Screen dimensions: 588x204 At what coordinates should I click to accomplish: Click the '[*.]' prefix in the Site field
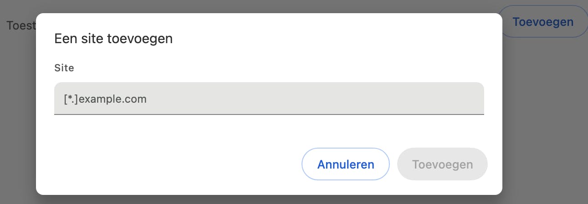71,99
